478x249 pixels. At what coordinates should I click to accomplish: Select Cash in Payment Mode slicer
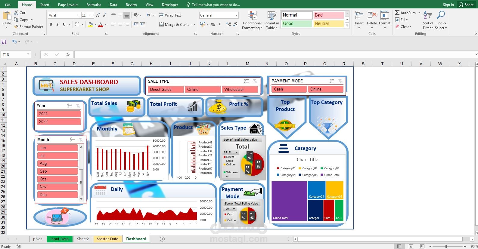click(289, 89)
